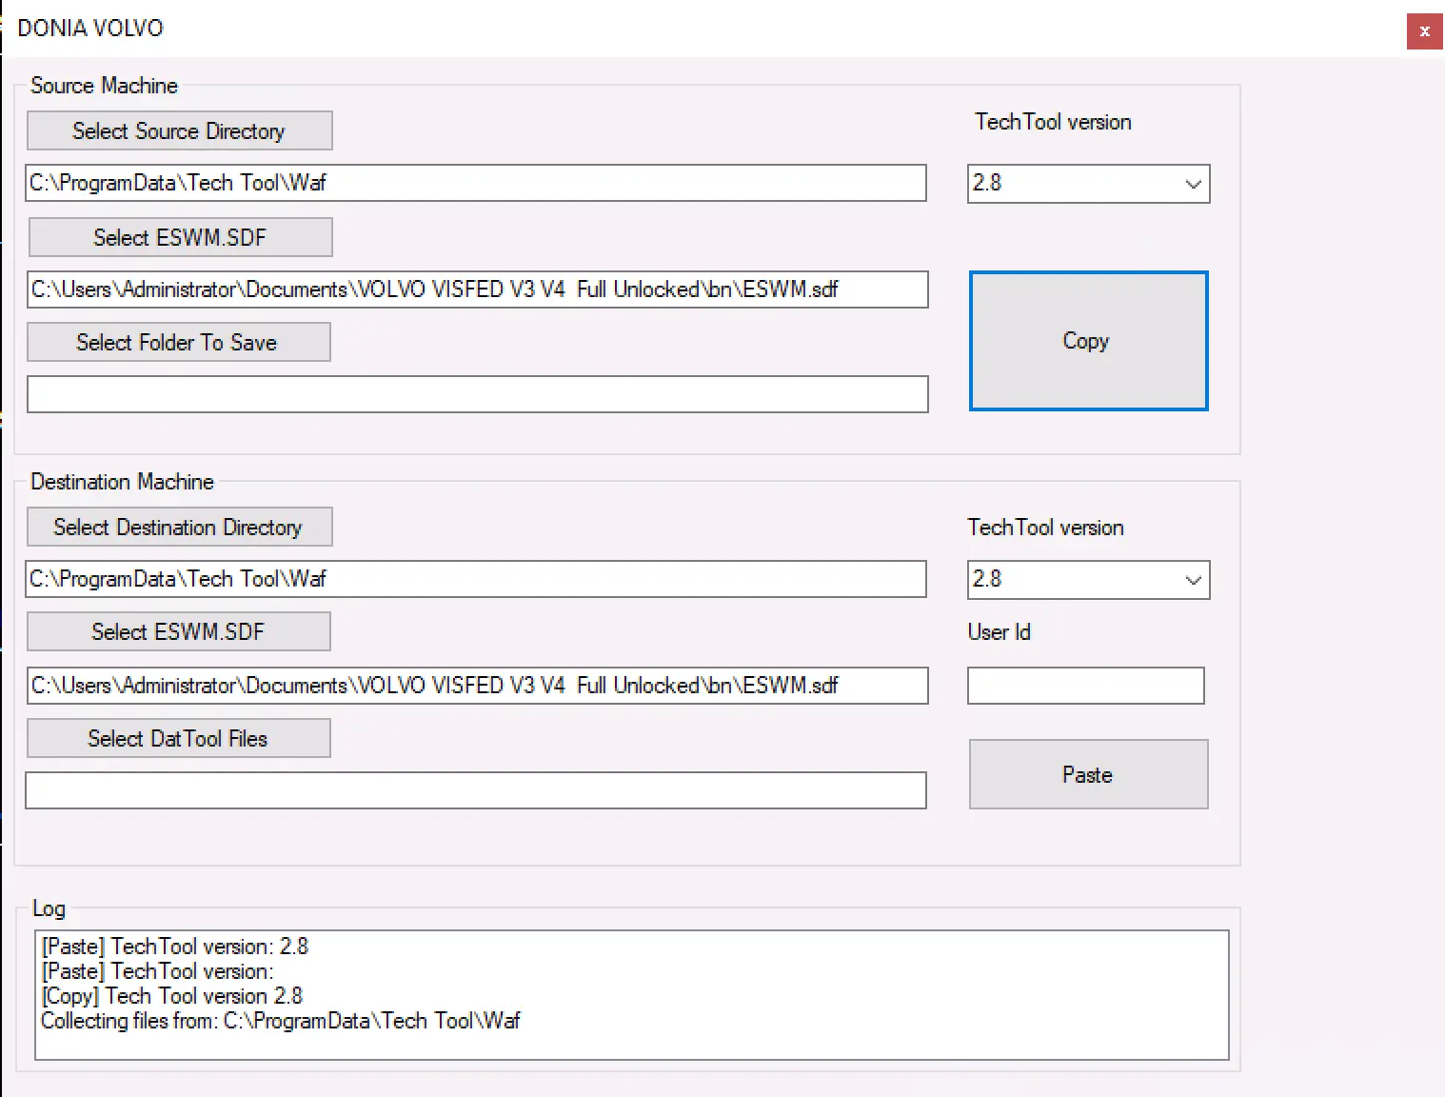This screenshot has height=1097, width=1445.
Task: Click the DONIA VOLVO title bar
Action: [x=666, y=28]
